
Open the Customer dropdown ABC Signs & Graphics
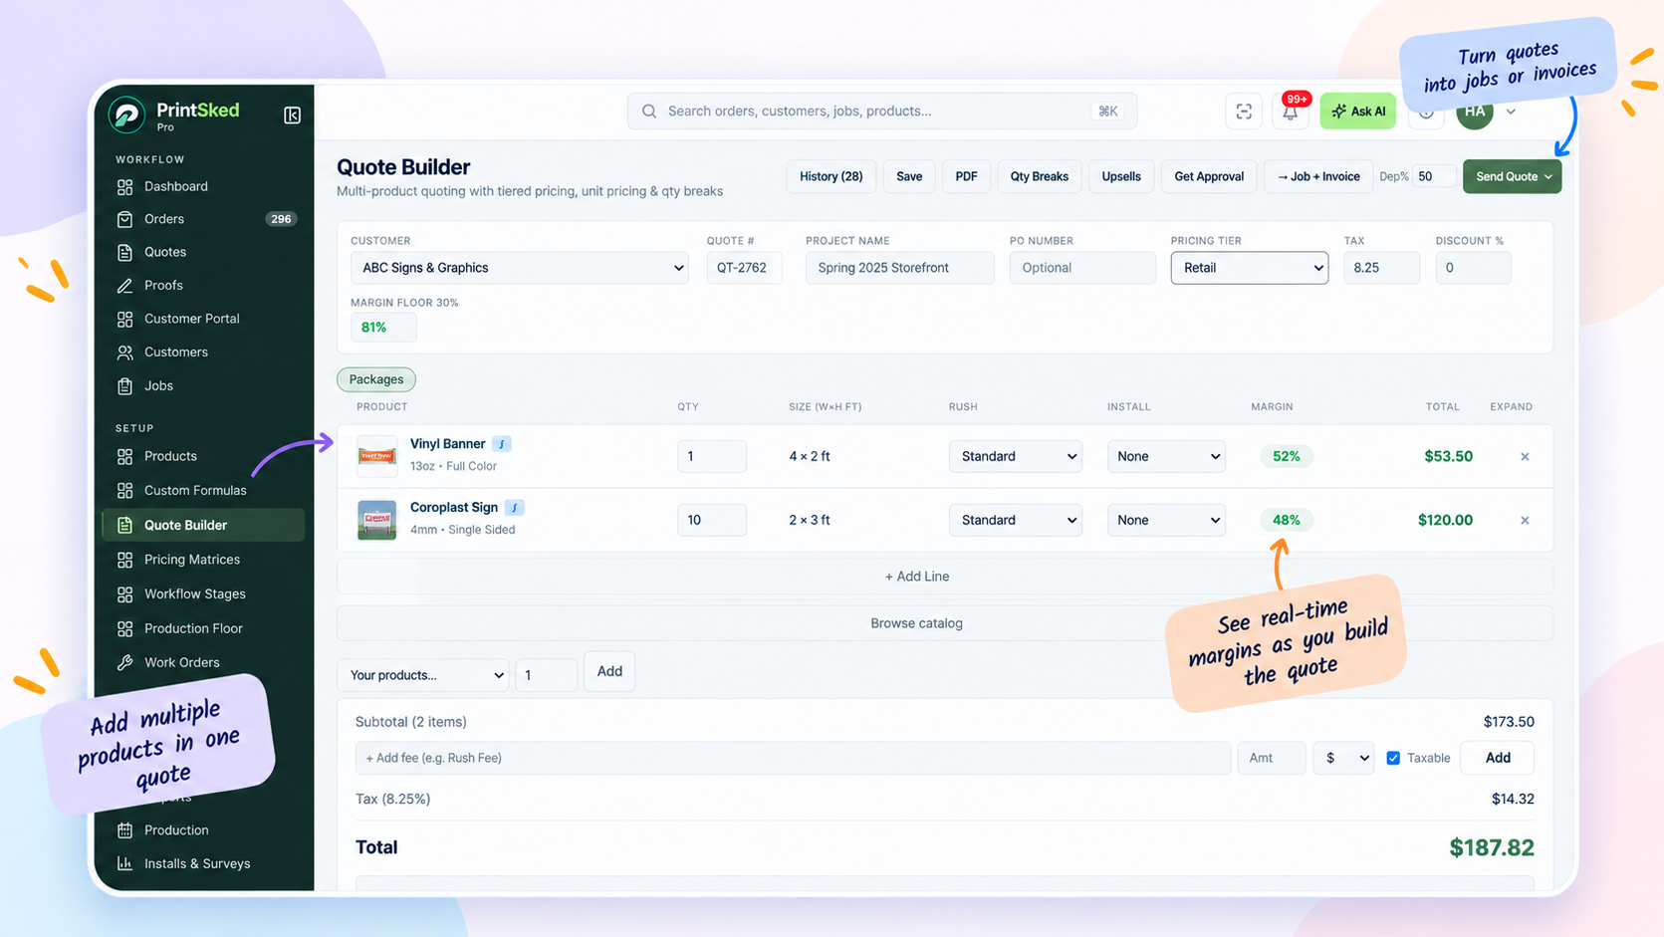coord(520,268)
